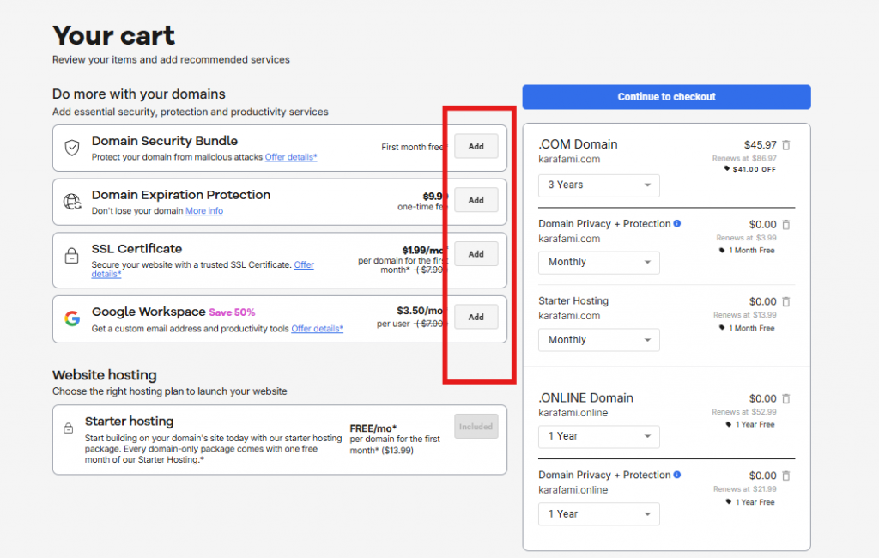Click trash icon next to Starter Hosting
The height and width of the screenshot is (558, 879).
point(786,301)
